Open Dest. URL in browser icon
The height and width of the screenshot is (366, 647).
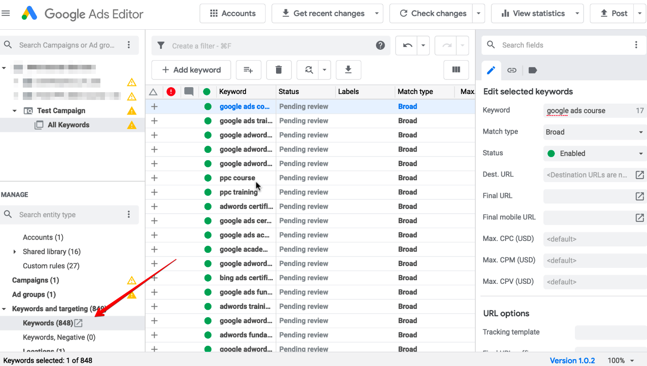(640, 175)
